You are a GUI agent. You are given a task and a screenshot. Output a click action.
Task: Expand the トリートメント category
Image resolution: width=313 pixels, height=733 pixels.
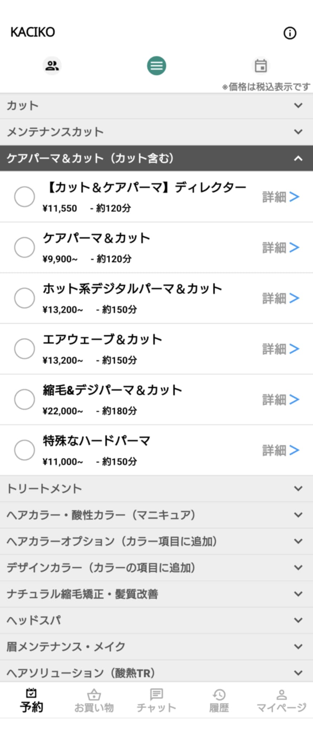[156, 489]
